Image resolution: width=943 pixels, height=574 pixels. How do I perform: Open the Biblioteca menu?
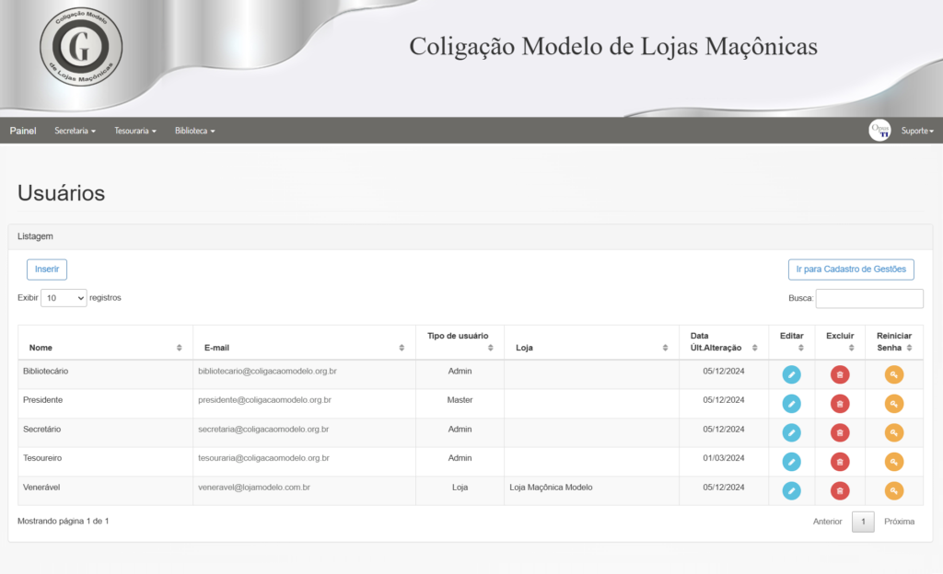pyautogui.click(x=194, y=131)
